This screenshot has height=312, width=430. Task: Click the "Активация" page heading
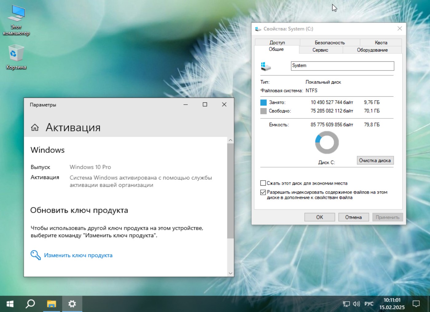coord(73,127)
